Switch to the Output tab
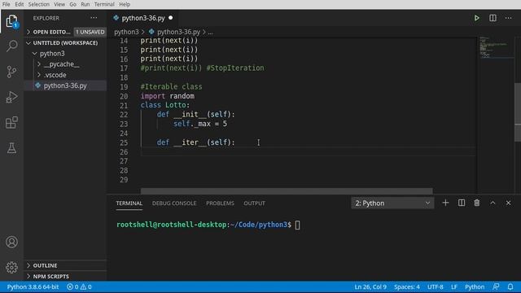Image resolution: width=521 pixels, height=293 pixels. point(255,203)
